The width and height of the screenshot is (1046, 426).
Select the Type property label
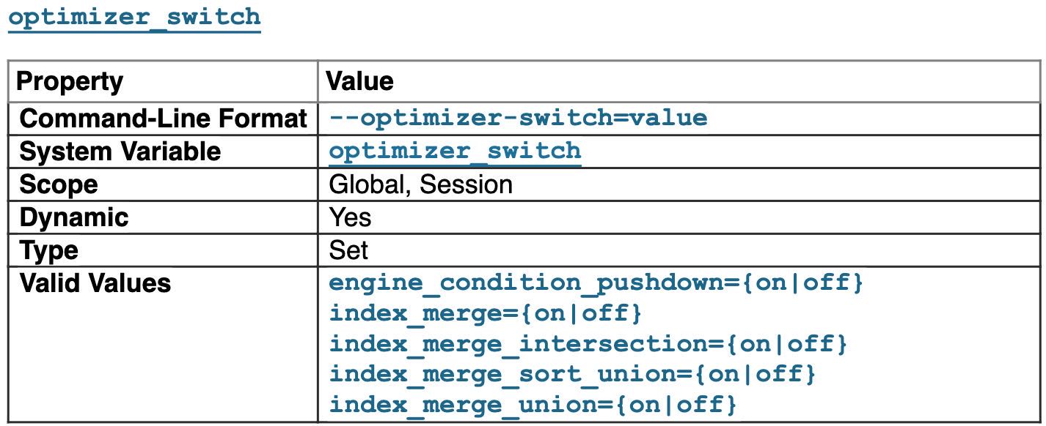[x=49, y=250]
